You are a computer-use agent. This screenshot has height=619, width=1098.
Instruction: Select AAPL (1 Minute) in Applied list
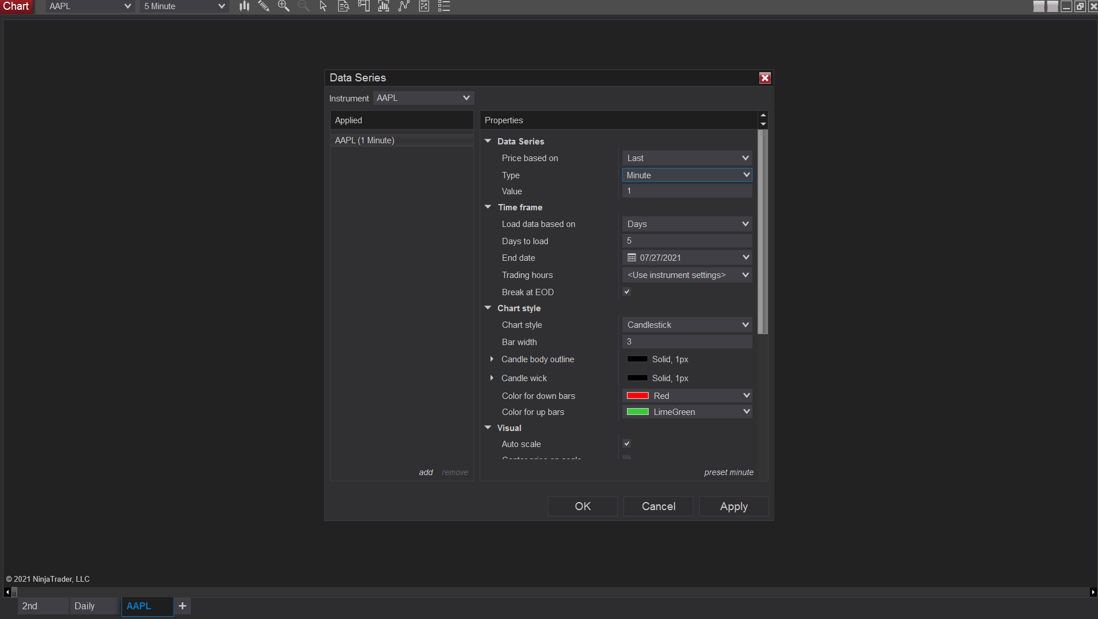(402, 140)
